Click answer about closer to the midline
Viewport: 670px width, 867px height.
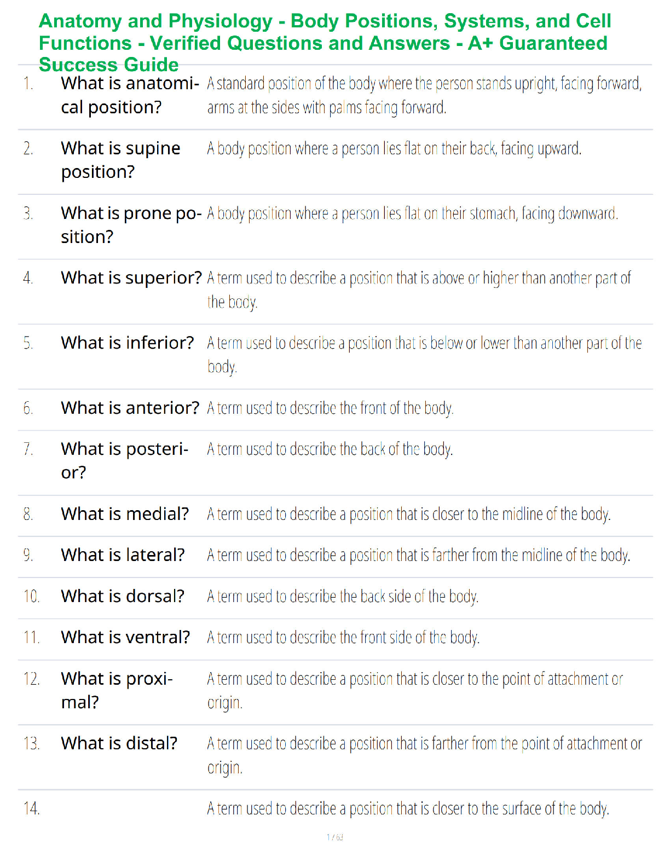[409, 515]
